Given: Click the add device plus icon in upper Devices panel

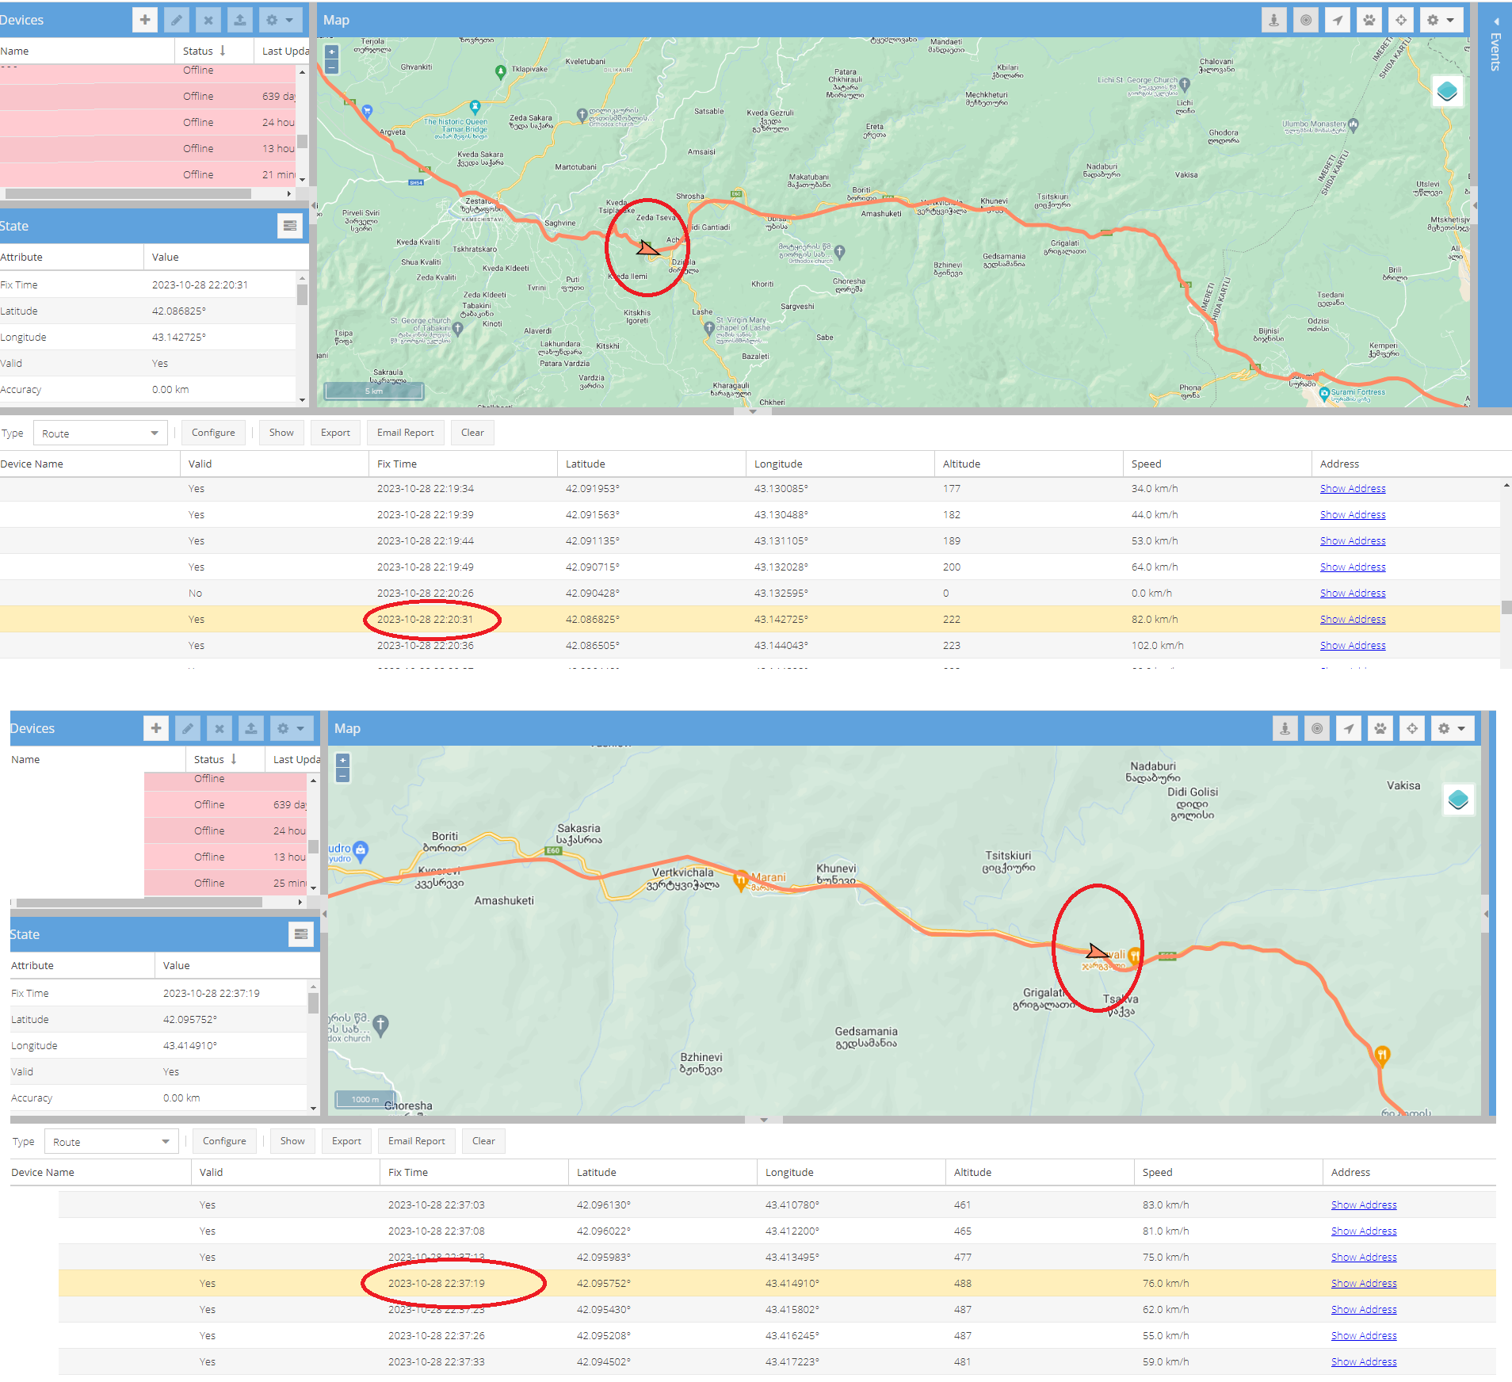Looking at the screenshot, I should click(x=144, y=20).
